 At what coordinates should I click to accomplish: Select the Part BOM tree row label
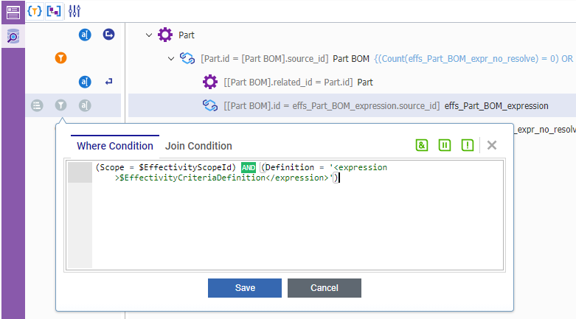tap(351, 59)
